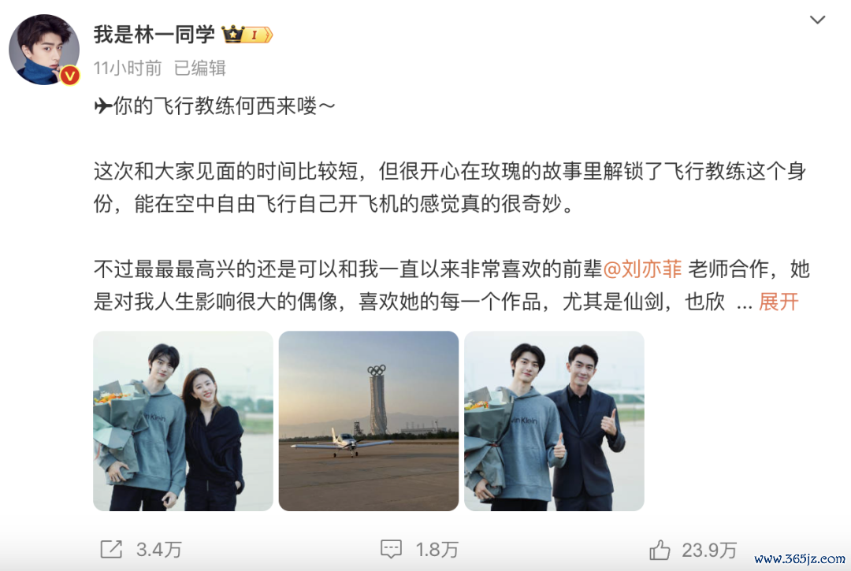Open the post options chevron menu
Screen dimensions: 851x571
(817, 20)
